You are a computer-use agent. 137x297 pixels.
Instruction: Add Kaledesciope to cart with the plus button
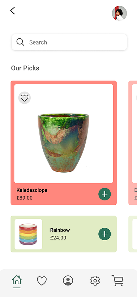(104, 194)
